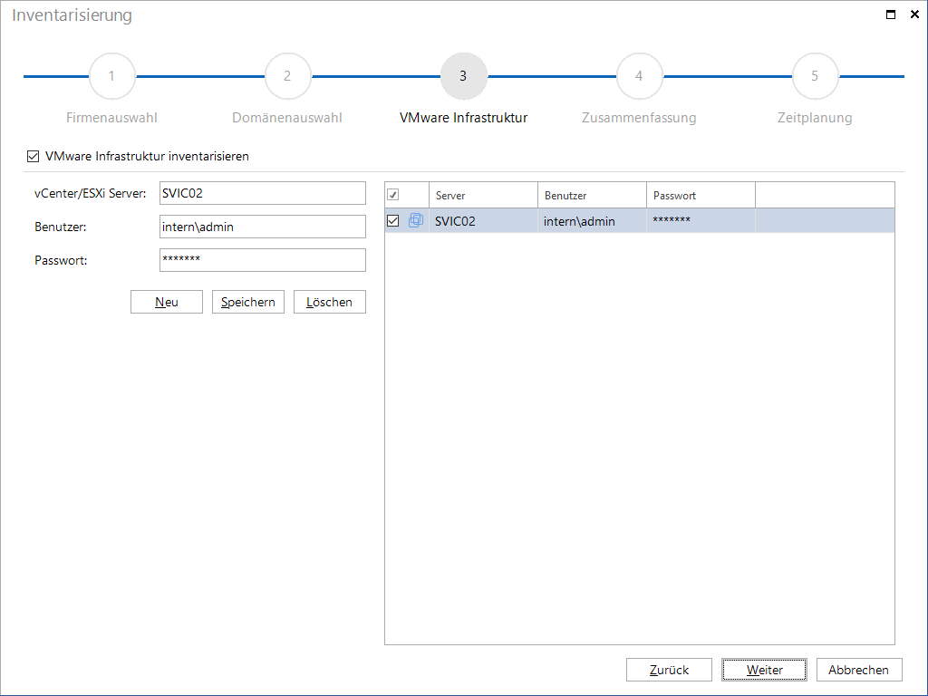The width and height of the screenshot is (928, 696).
Task: Select the intern\admin cell in table
Action: click(592, 221)
